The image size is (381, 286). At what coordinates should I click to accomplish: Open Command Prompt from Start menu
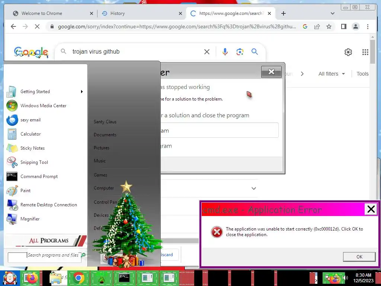click(39, 177)
